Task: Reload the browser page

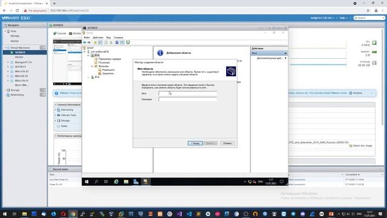Action: pos(18,11)
